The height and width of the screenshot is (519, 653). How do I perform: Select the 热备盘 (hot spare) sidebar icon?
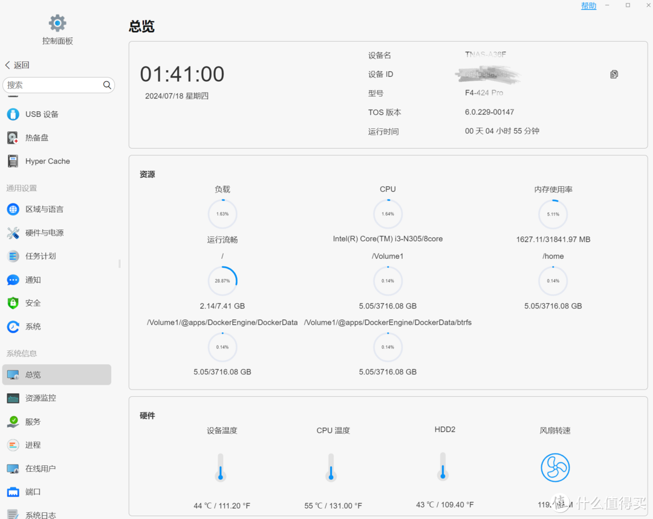tap(13, 137)
